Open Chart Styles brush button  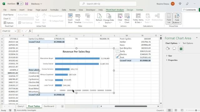click(x=118, y=56)
